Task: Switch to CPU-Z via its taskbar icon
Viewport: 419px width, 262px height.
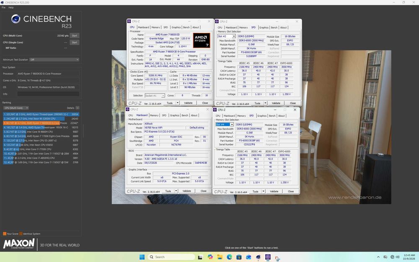Action: (268, 257)
